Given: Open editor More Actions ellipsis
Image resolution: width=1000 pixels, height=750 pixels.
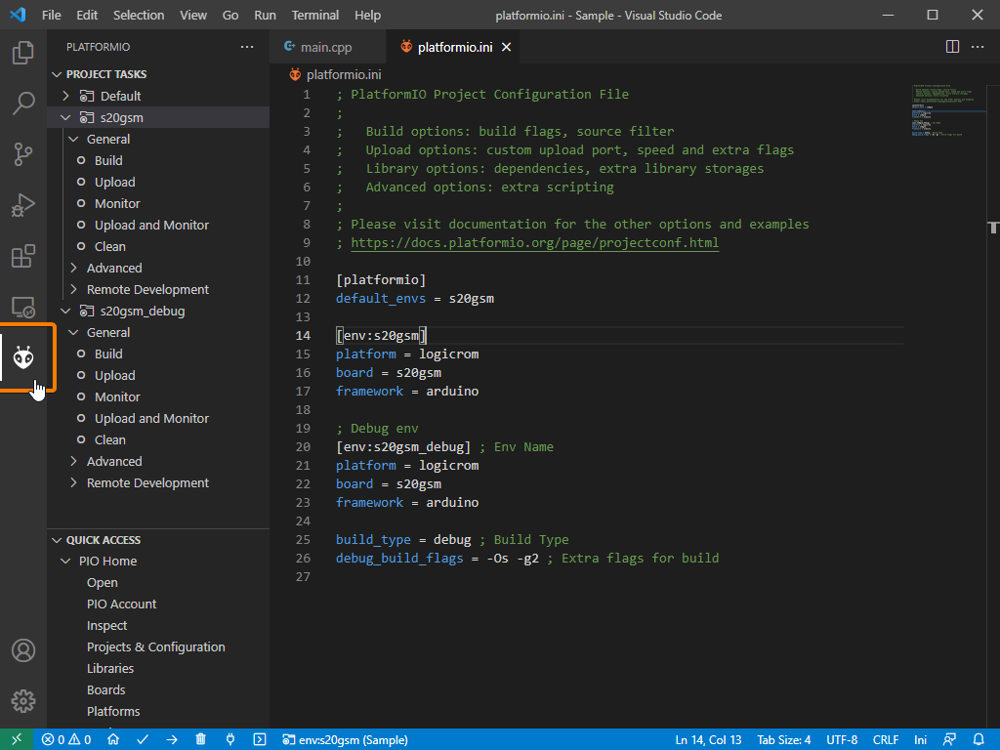Looking at the screenshot, I should point(978,47).
